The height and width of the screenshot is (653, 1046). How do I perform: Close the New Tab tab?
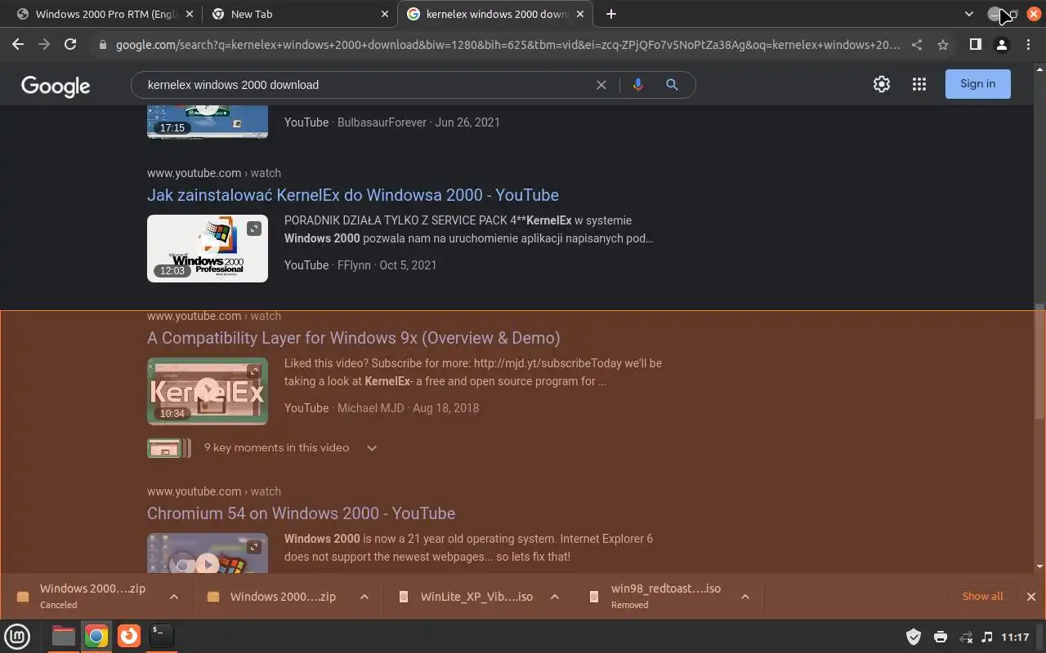385,14
